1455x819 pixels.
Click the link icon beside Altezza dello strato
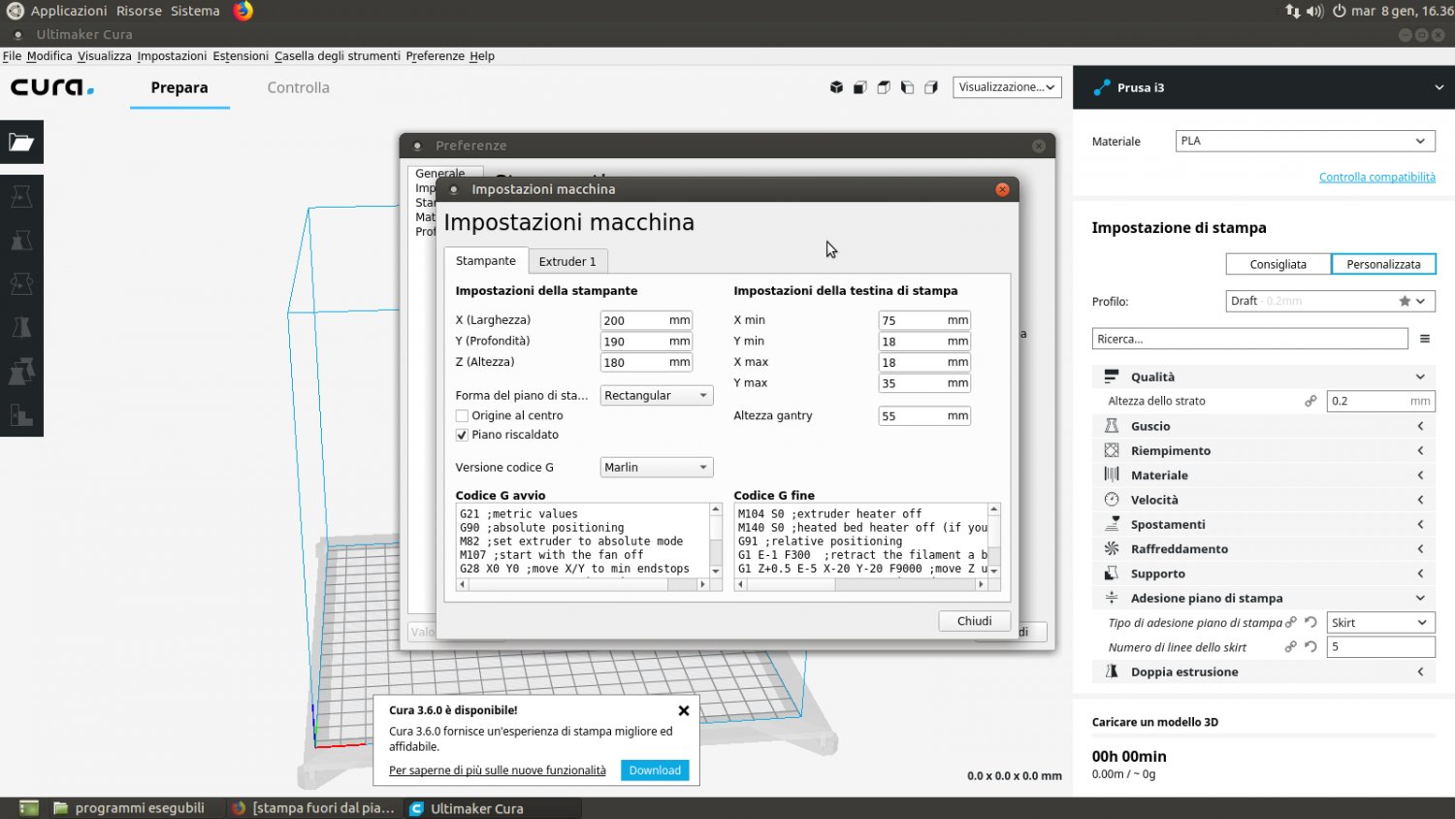pyautogui.click(x=1310, y=401)
